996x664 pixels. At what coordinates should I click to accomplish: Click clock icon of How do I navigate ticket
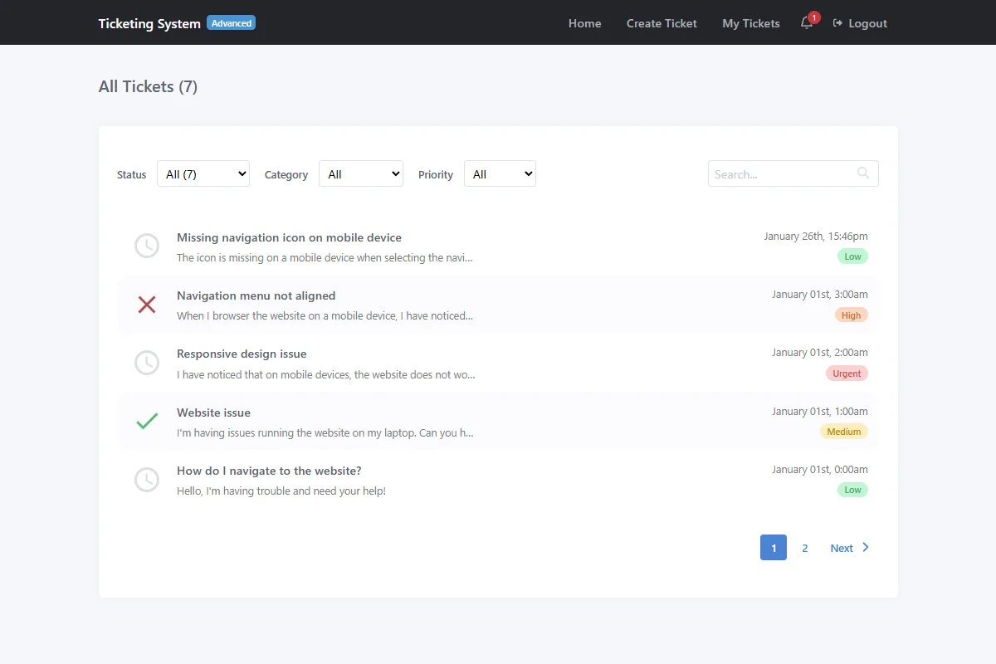tap(147, 480)
